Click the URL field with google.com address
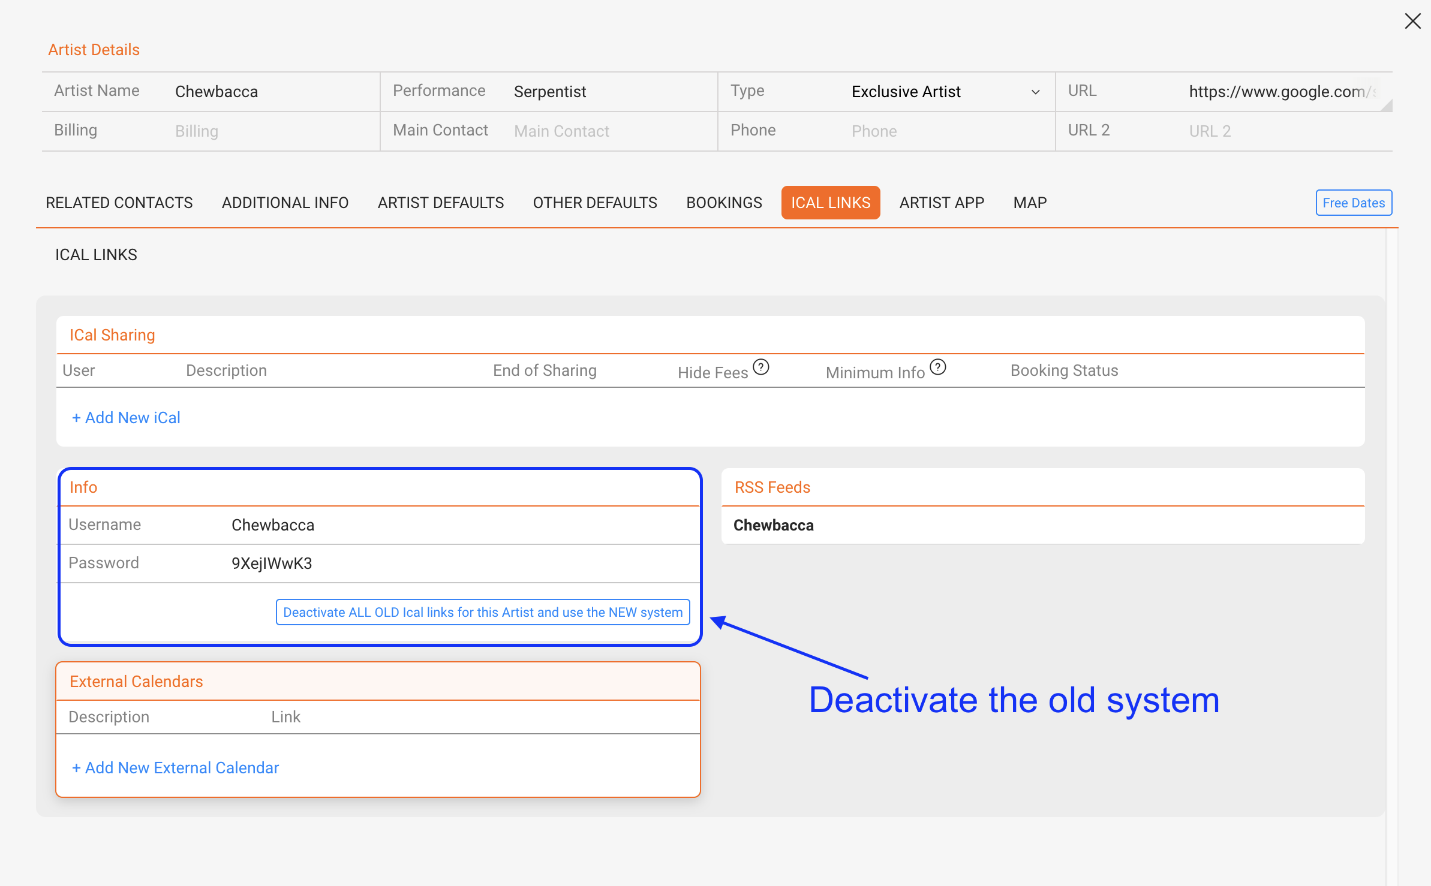 pos(1286,92)
